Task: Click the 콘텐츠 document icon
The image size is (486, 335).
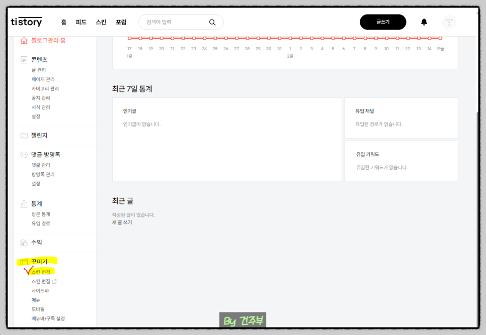Action: pyautogui.click(x=23, y=59)
